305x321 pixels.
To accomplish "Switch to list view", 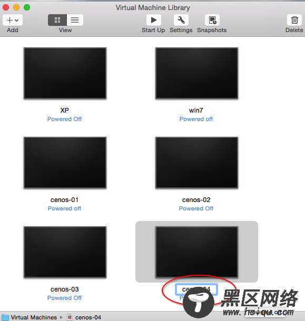I will (75, 20).
